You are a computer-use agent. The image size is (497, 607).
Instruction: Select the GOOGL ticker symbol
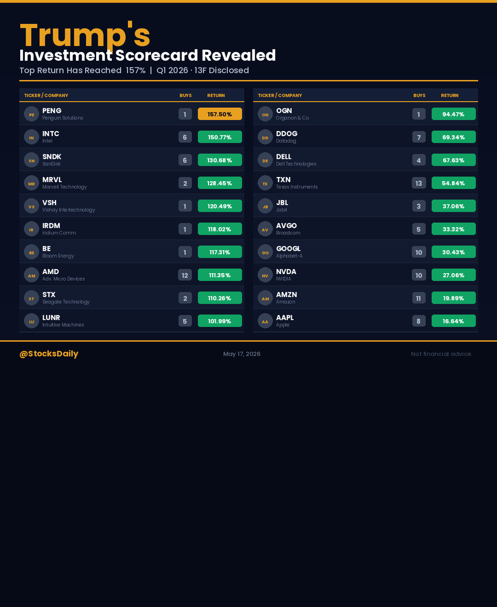(x=288, y=249)
